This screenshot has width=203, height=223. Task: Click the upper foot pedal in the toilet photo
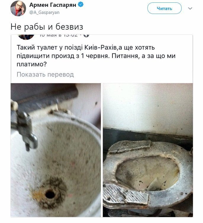[130, 146]
